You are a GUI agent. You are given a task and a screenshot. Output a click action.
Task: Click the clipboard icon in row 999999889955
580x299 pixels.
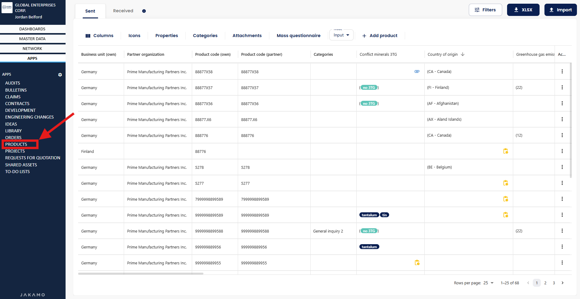coord(417,263)
